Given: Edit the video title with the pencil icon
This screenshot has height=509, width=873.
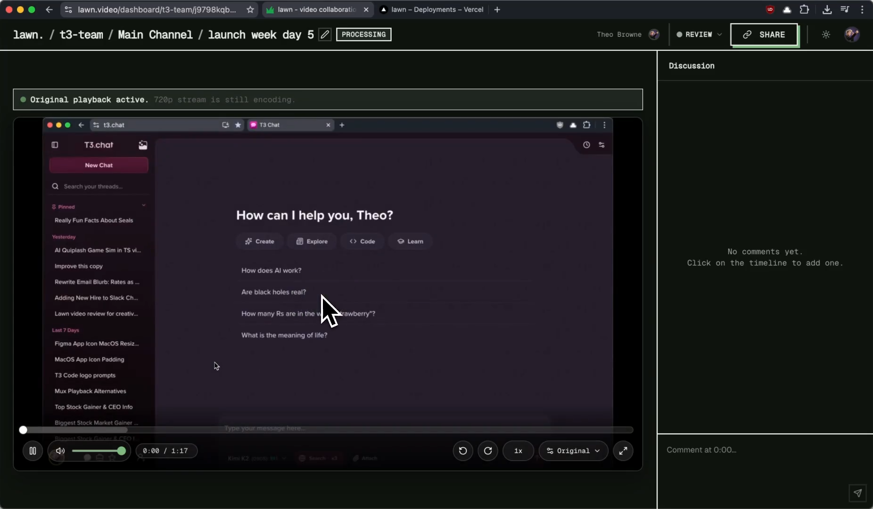Looking at the screenshot, I should 325,34.
